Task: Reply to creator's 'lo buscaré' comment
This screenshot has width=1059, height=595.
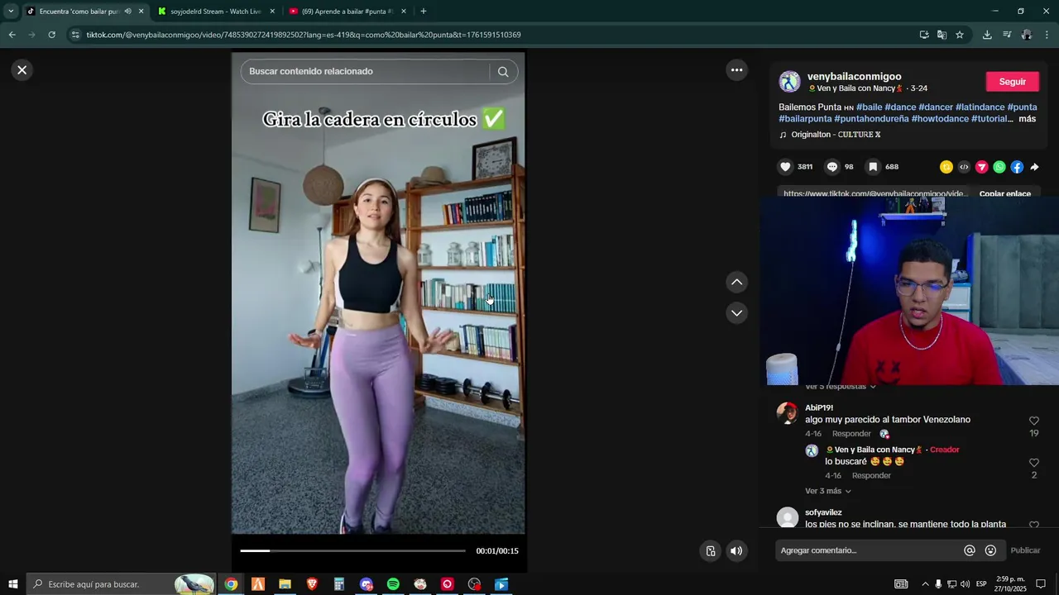Action: point(871,476)
